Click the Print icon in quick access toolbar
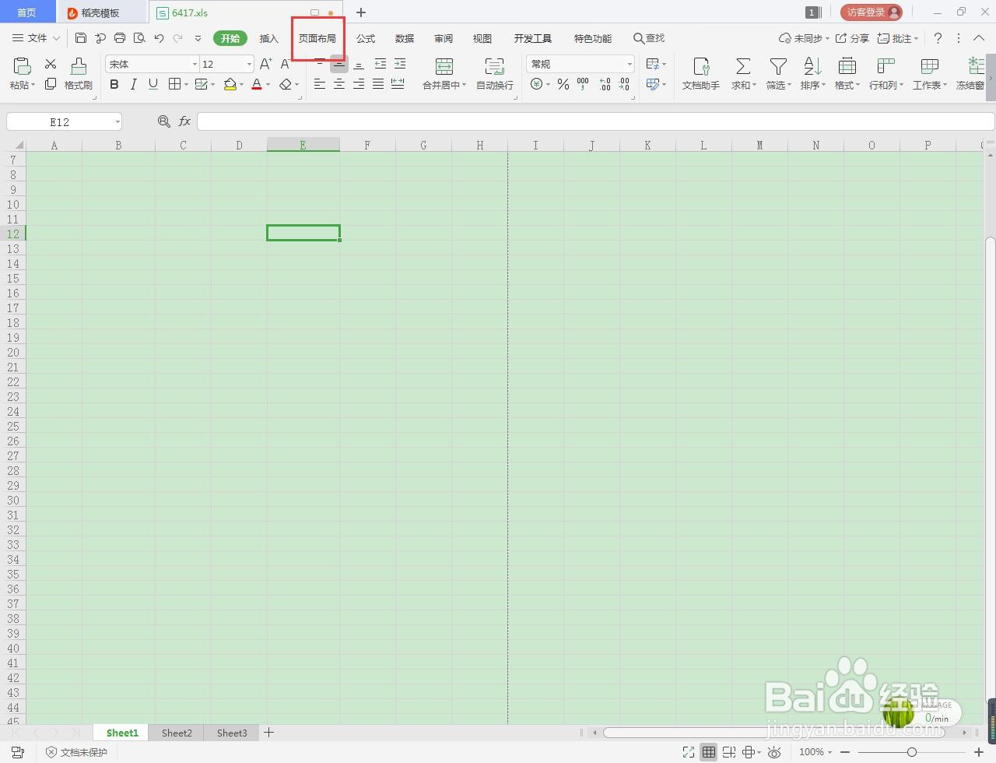The height and width of the screenshot is (763, 996). click(120, 38)
